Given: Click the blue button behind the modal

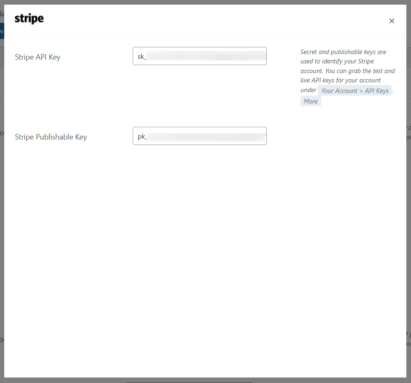Looking at the screenshot, I should pyautogui.click(x=2, y=31).
